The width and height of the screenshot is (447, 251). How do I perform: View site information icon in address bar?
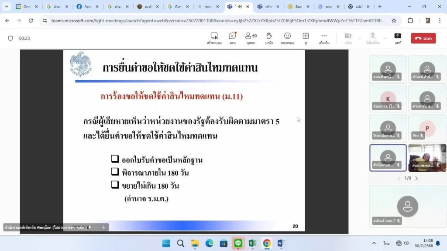pos(45,20)
